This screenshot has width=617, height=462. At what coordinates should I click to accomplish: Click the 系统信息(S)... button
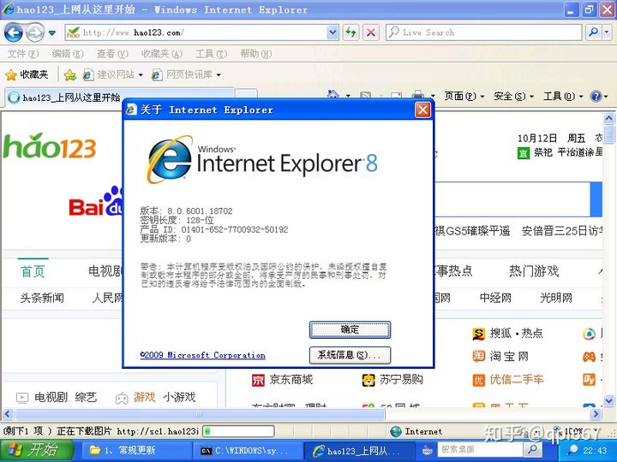point(350,355)
